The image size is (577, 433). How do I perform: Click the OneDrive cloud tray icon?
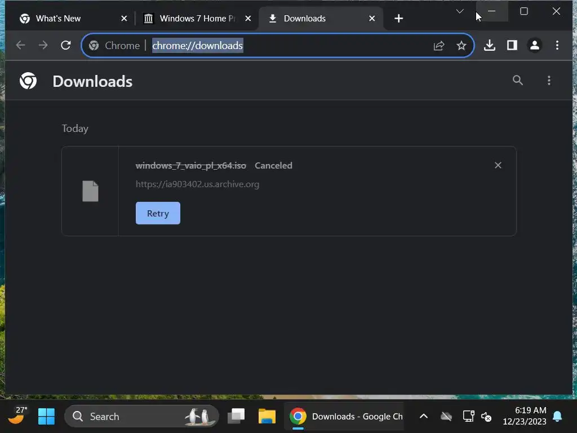click(446, 417)
